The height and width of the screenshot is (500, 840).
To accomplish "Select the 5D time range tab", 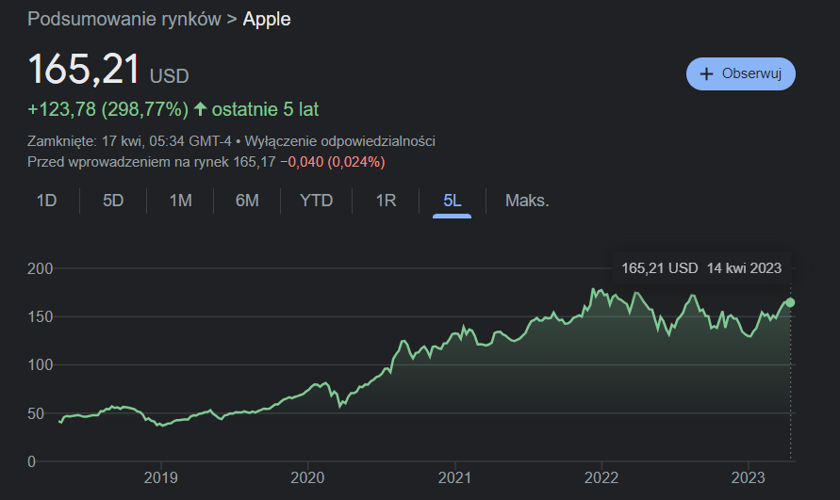I will [x=113, y=201].
